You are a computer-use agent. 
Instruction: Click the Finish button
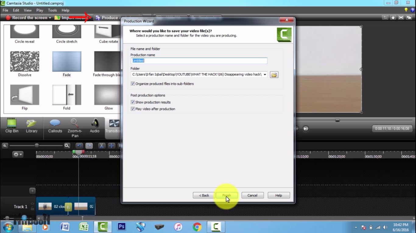click(x=227, y=195)
